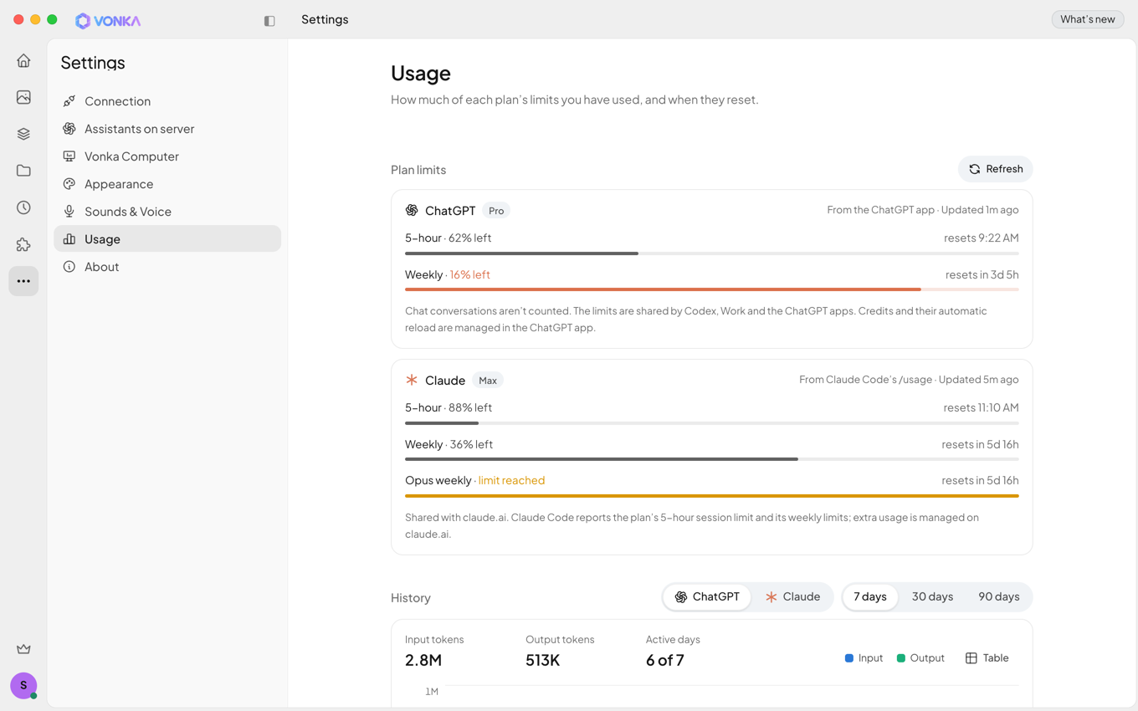Viewport: 1138px width, 711px height.
Task: Open the About page
Action: pos(167,267)
